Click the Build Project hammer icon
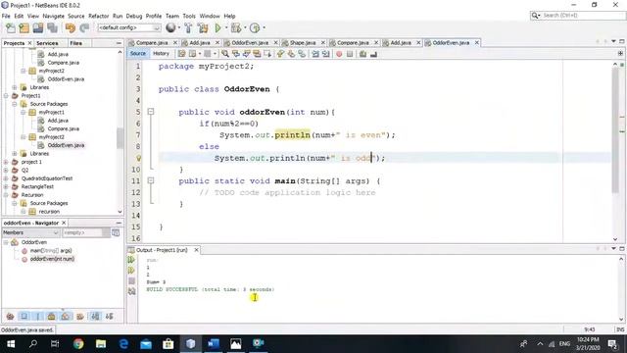 [x=188, y=28]
